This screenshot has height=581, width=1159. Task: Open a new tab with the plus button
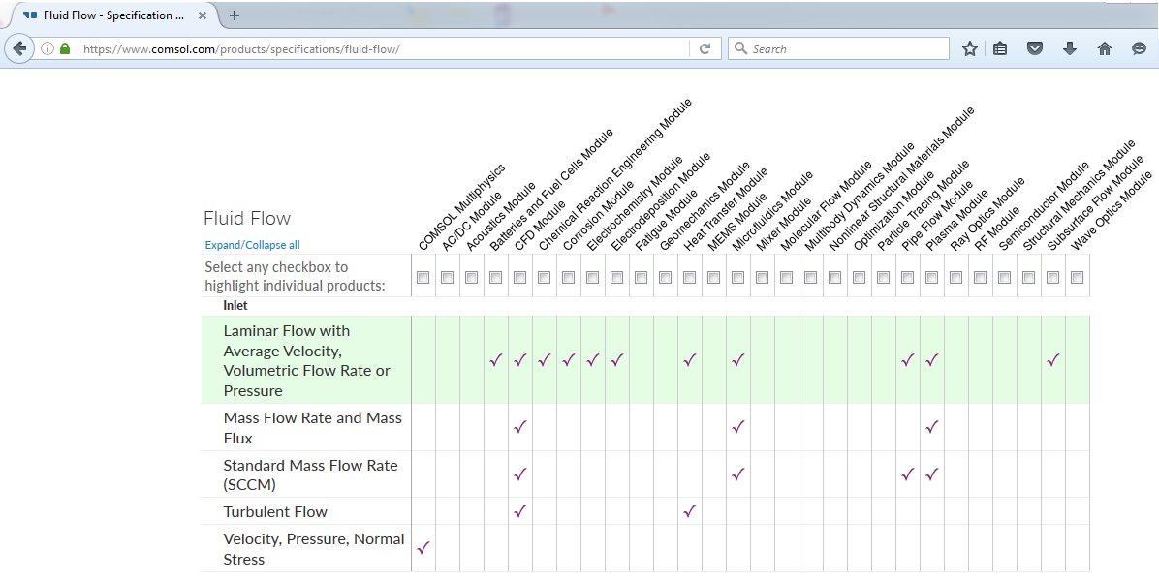pyautogui.click(x=235, y=15)
